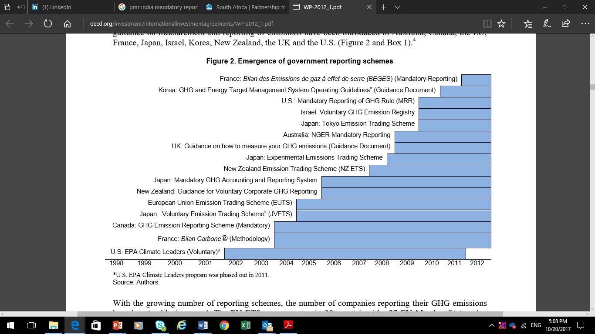This screenshot has width=595, height=334.
Task: Click the oecd.org address bar
Action: pos(279,23)
